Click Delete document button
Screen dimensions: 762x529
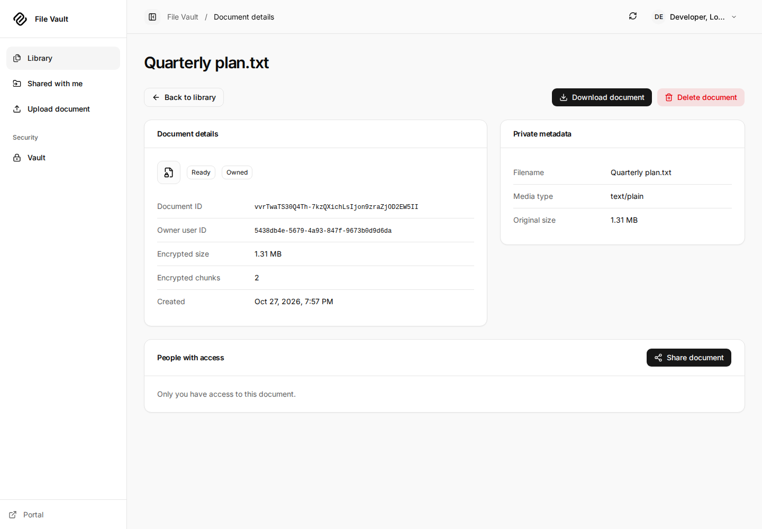[701, 97]
